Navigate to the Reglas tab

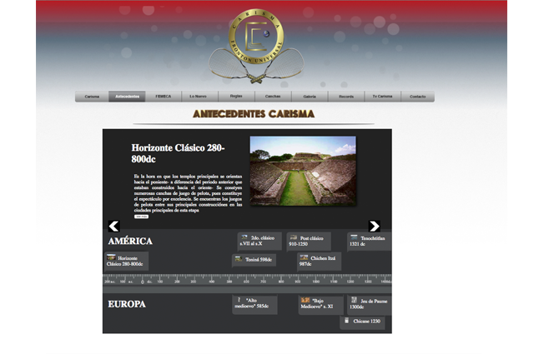pos(236,97)
